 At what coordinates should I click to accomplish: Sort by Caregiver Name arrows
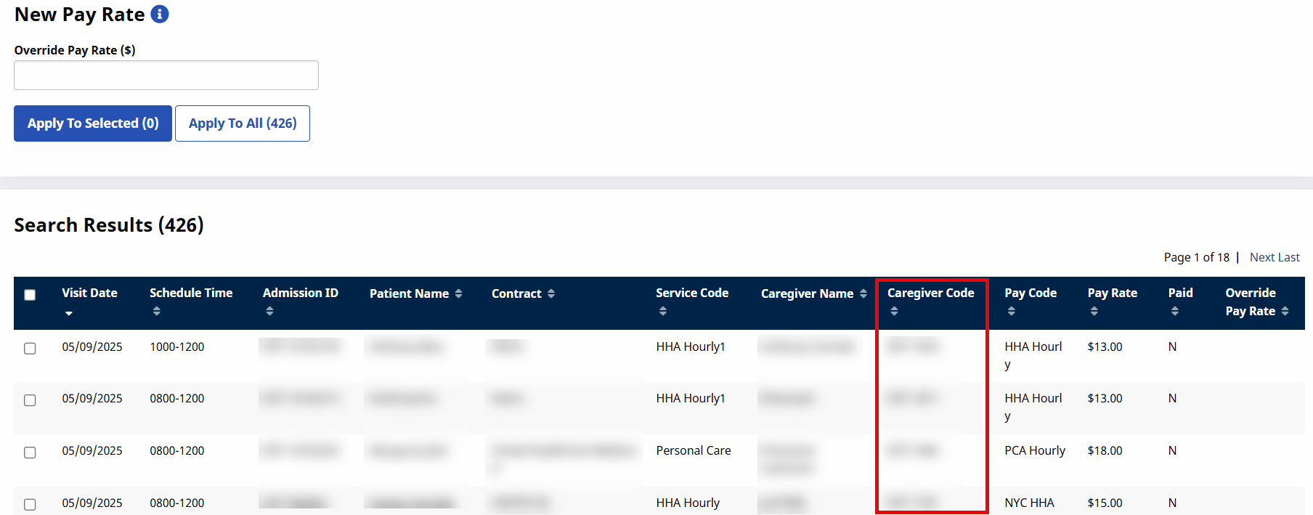(x=863, y=293)
